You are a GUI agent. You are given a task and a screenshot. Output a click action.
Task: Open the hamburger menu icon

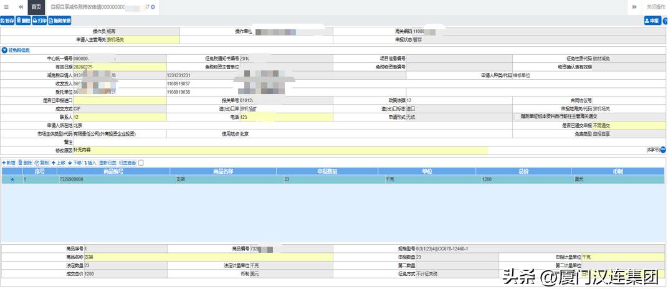(6, 7)
